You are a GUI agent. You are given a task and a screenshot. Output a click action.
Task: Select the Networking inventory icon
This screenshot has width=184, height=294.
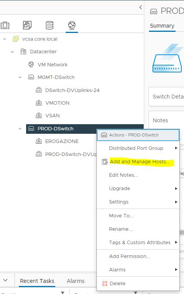(72, 25)
